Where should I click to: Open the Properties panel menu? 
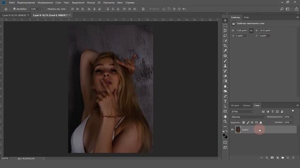tap(298, 17)
